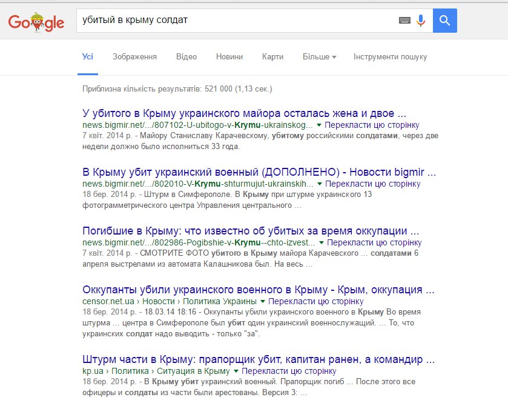508x403 pixels.
Task: Click 'censor.net.ua › Новости › Политика Украины' breadcrumb
Action: 170,302
